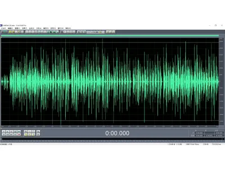Click the yellow Zoom to Selection icon

pos(26,135)
